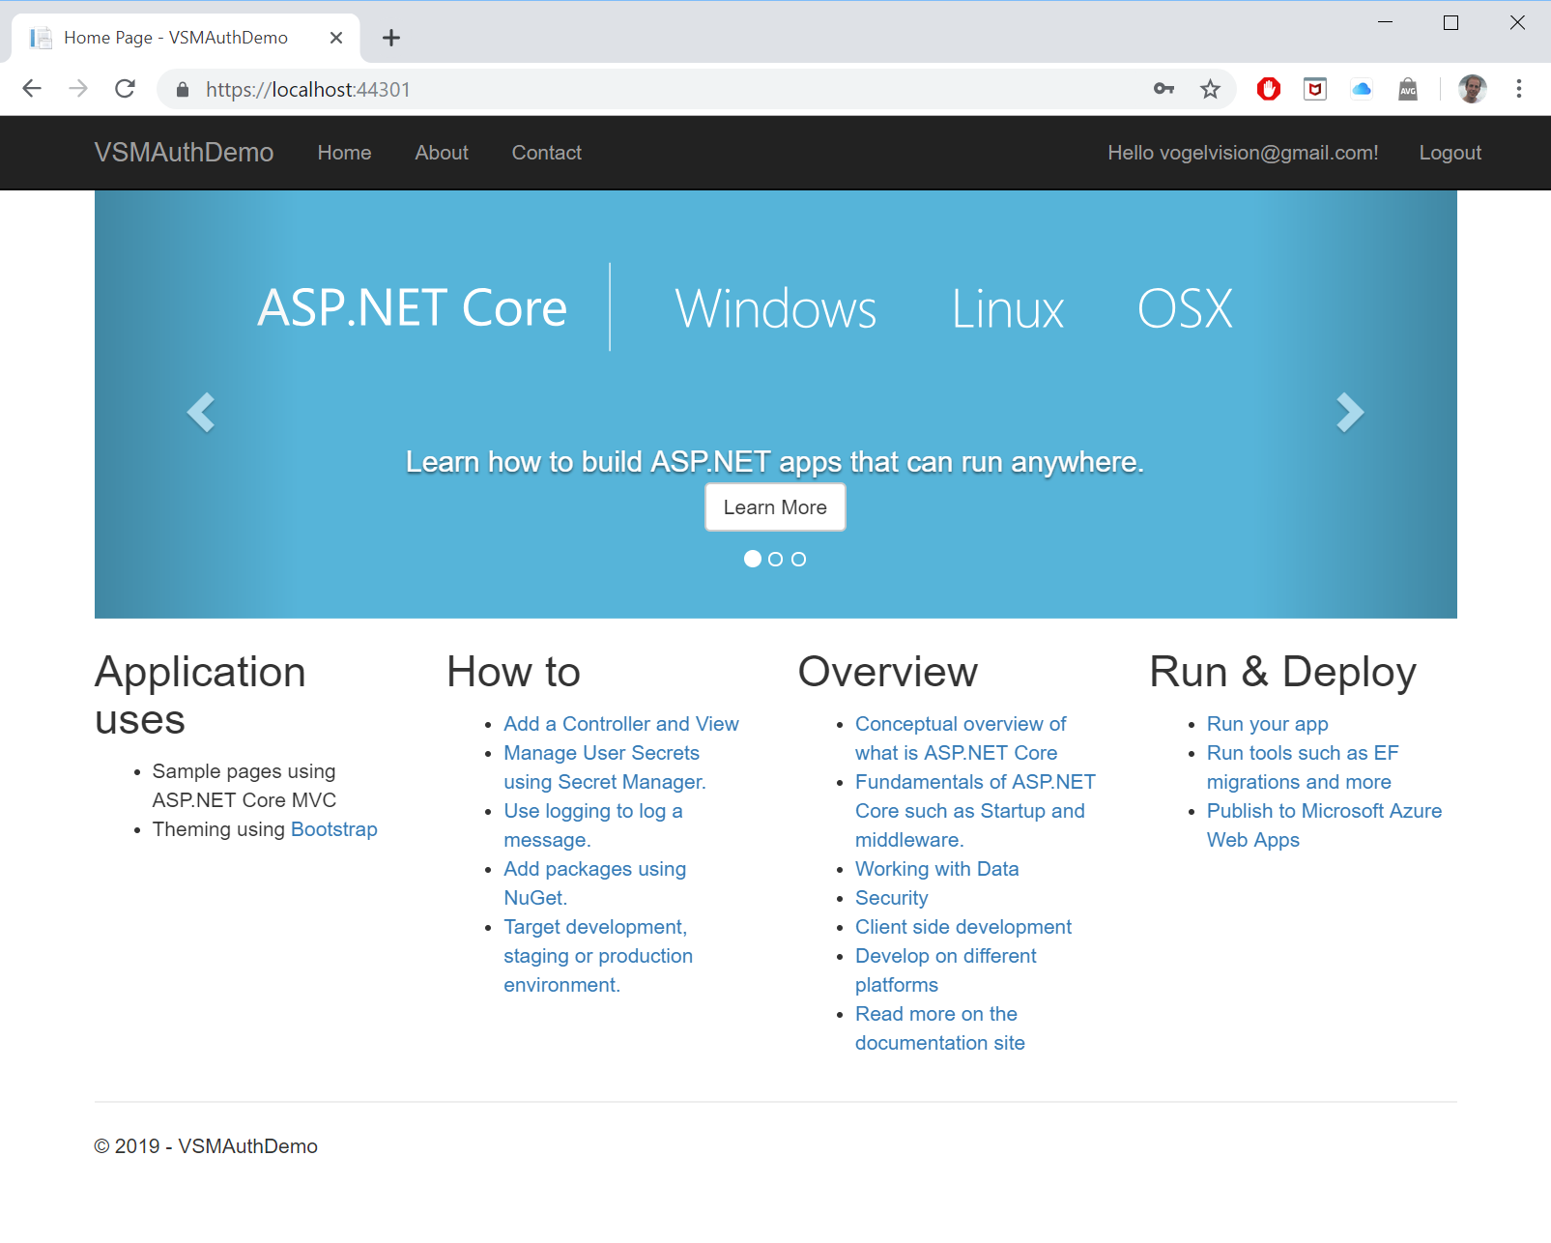Click the Logout link
This screenshot has width=1551, height=1243.
pos(1450,153)
